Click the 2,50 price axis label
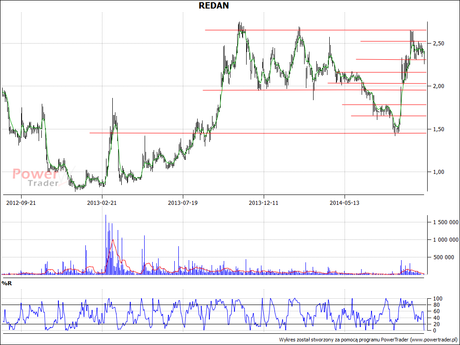The width and height of the screenshot is (460, 345). pos(438,44)
